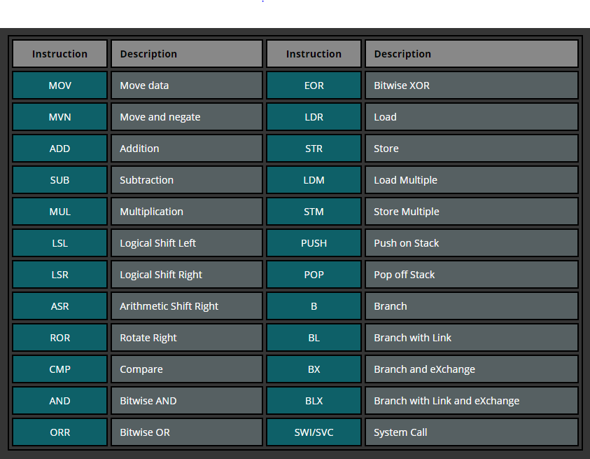Click the 'Bitwise XOR' description
Viewport: 590px width, 459px height.
click(x=472, y=85)
